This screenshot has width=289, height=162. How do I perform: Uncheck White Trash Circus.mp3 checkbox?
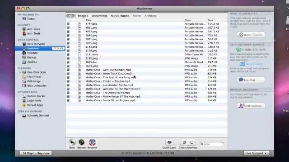(x=68, y=74)
